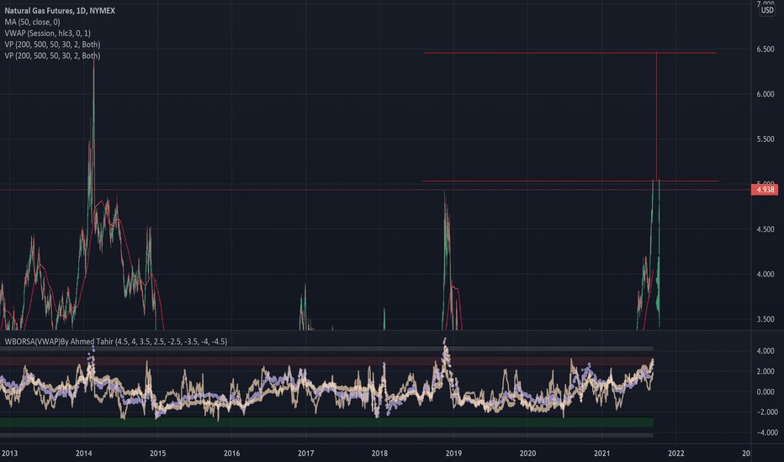
Task: Select the VWAP (Session, hlc3, 0, 1) legend
Action: (47, 33)
